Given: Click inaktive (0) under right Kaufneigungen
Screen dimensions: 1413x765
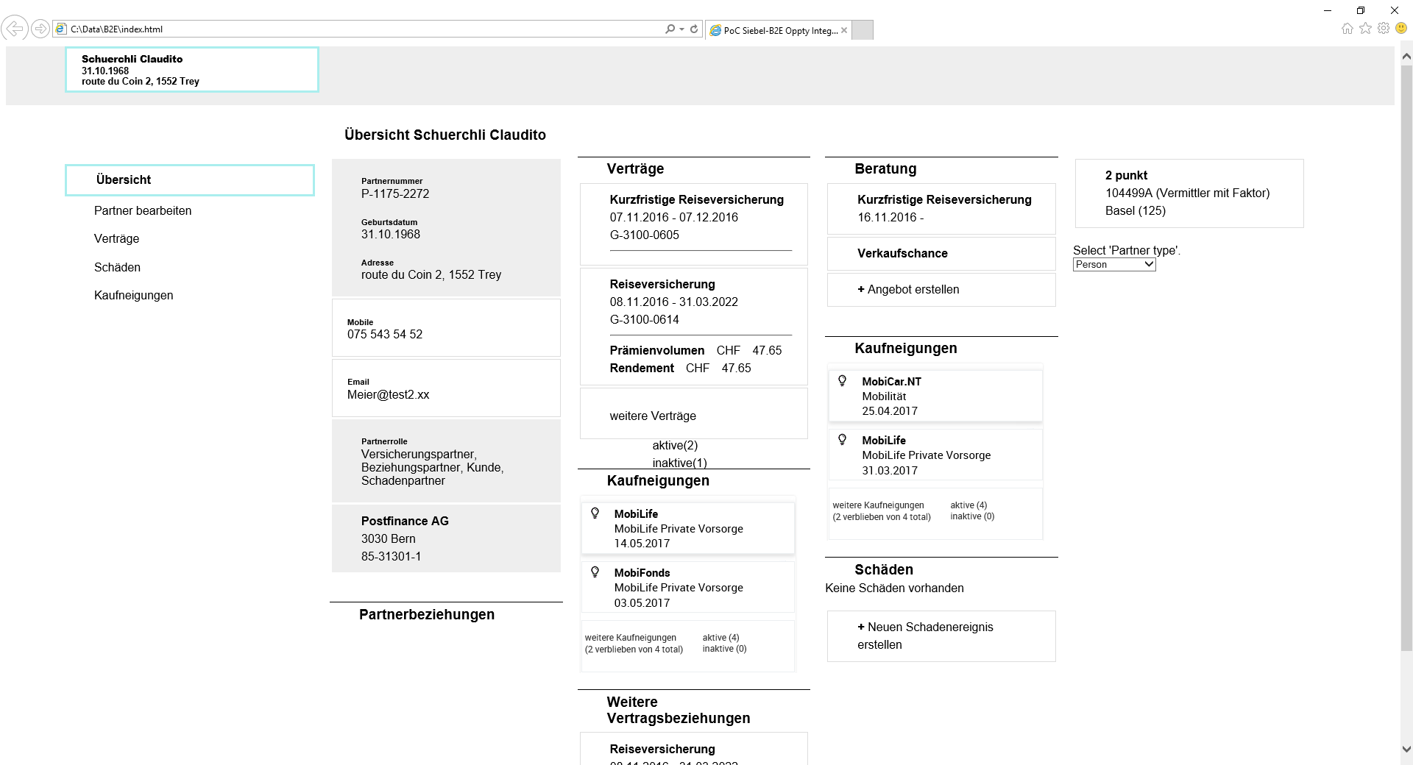Looking at the screenshot, I should pos(972,516).
